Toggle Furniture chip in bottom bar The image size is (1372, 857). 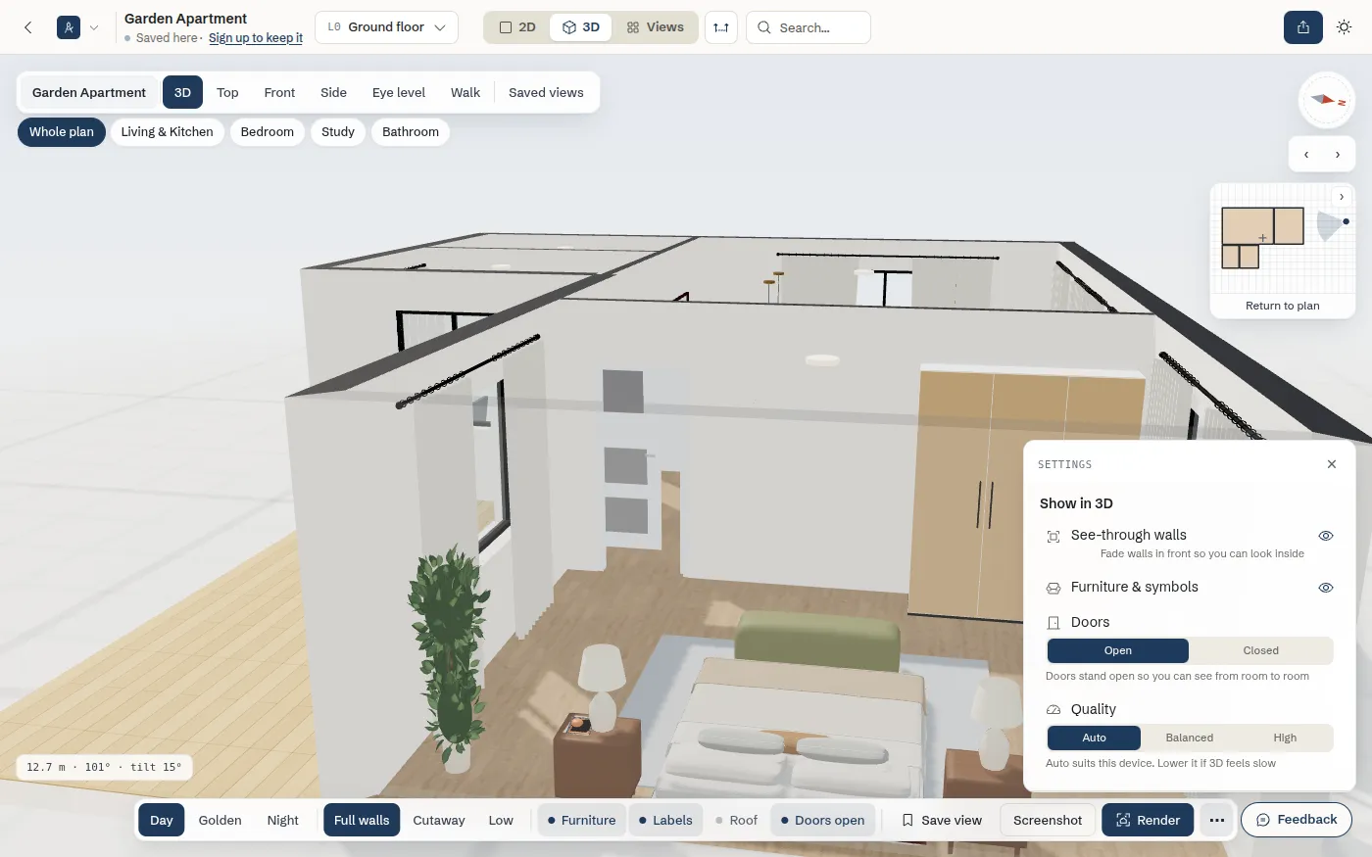[x=582, y=820]
